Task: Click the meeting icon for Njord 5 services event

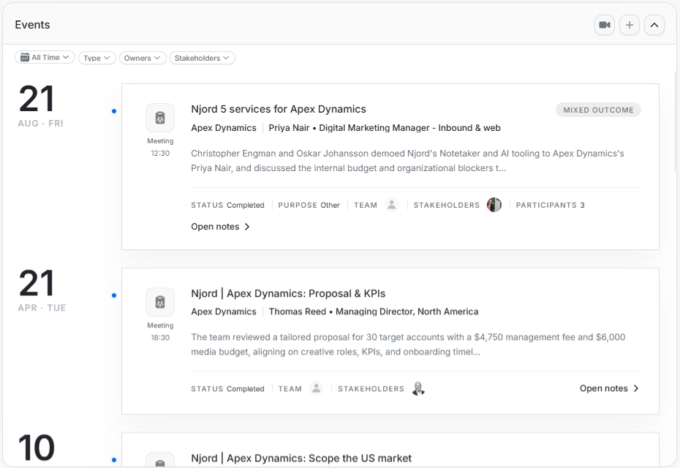Action: click(x=160, y=118)
